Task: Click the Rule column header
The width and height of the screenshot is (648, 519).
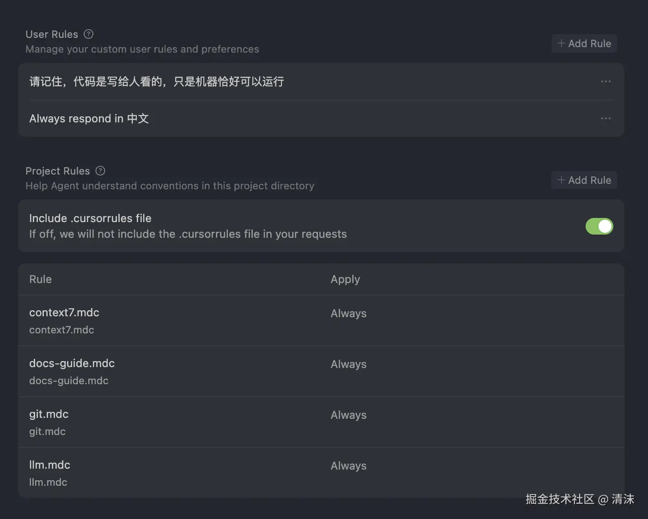Action: (x=40, y=279)
